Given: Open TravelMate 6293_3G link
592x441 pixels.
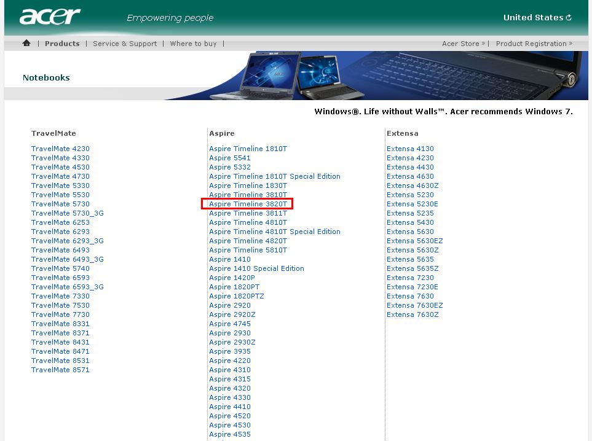Looking at the screenshot, I should [68, 241].
